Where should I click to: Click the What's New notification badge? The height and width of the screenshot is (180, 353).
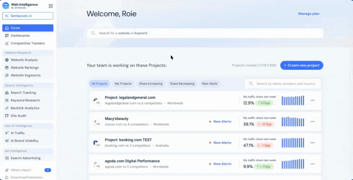[x=48, y=170]
